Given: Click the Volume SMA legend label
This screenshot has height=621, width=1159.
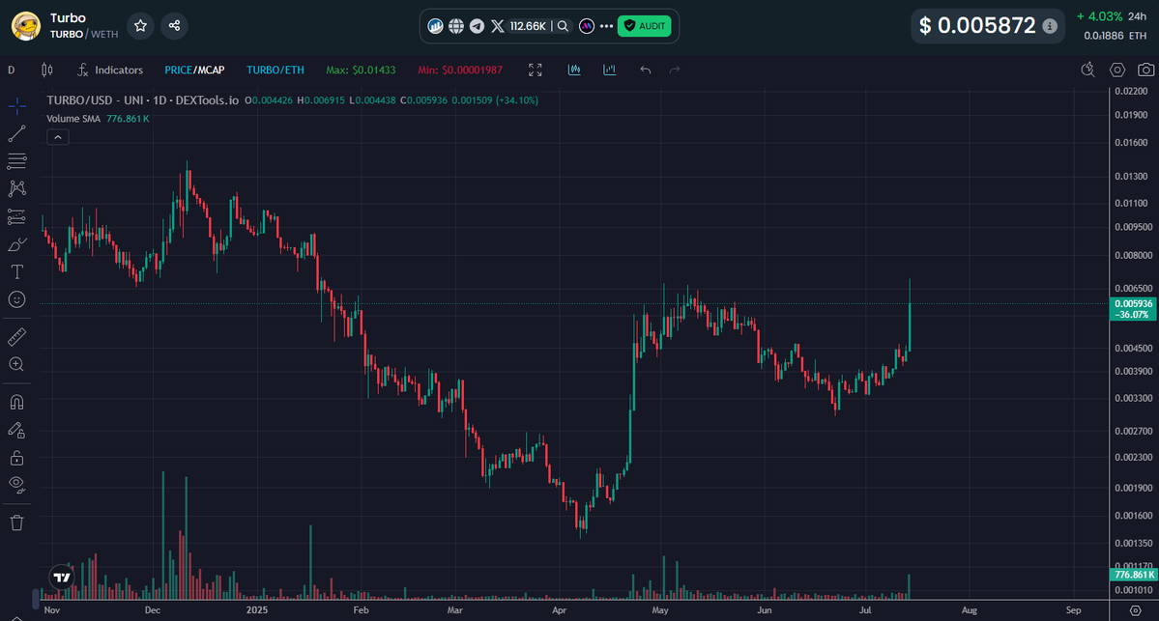Looking at the screenshot, I should point(73,119).
